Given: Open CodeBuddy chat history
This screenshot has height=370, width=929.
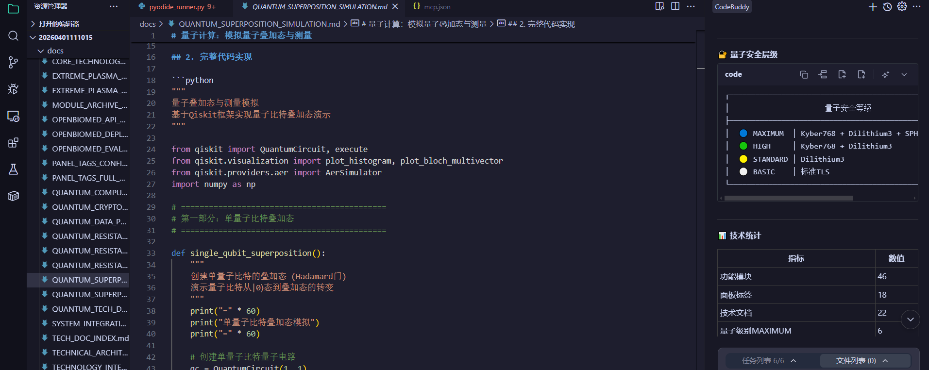Looking at the screenshot, I should click(887, 7).
